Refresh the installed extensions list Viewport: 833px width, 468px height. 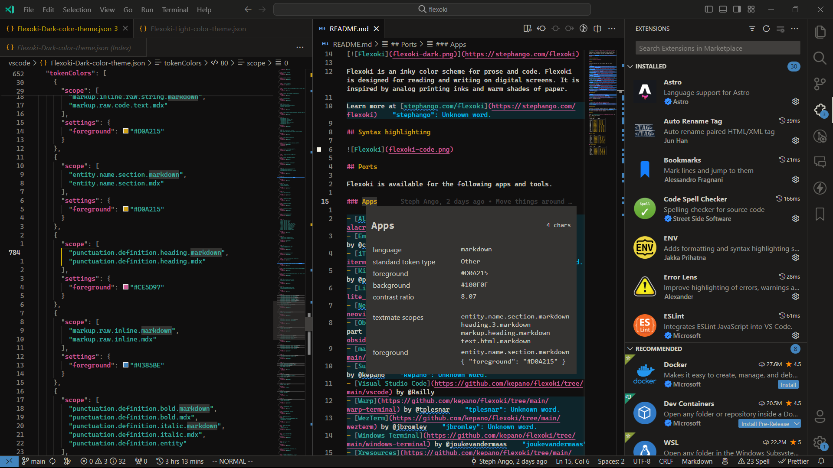coord(766,29)
